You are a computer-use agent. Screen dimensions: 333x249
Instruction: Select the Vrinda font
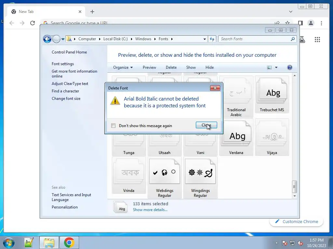coord(129,175)
